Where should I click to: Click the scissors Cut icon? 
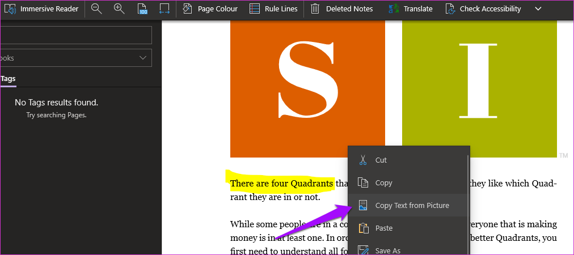point(363,160)
